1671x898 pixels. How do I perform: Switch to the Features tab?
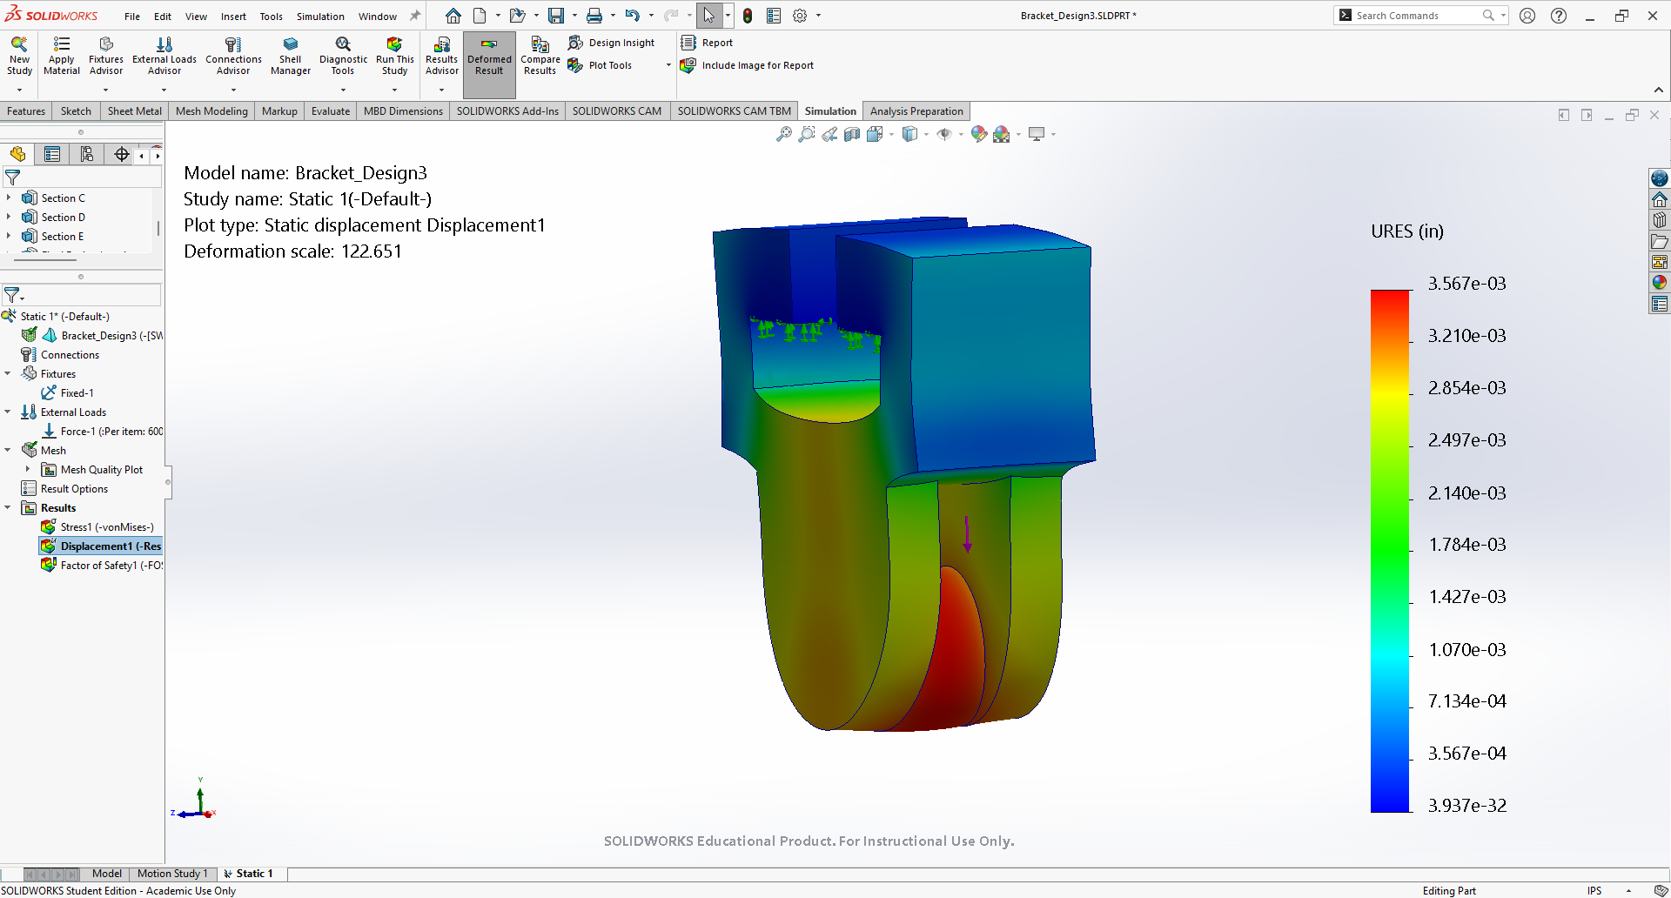pyautogui.click(x=26, y=111)
